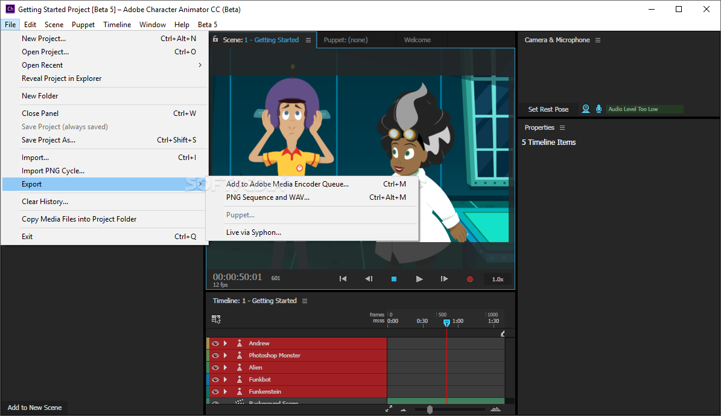Open the Timeline panel menu icon
Screen dimensions: 721x416
pyautogui.click(x=305, y=301)
